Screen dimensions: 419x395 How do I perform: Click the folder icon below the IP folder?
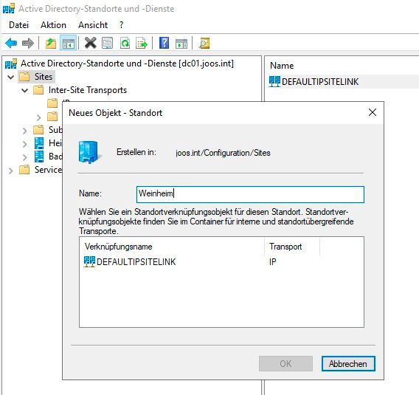52,117
